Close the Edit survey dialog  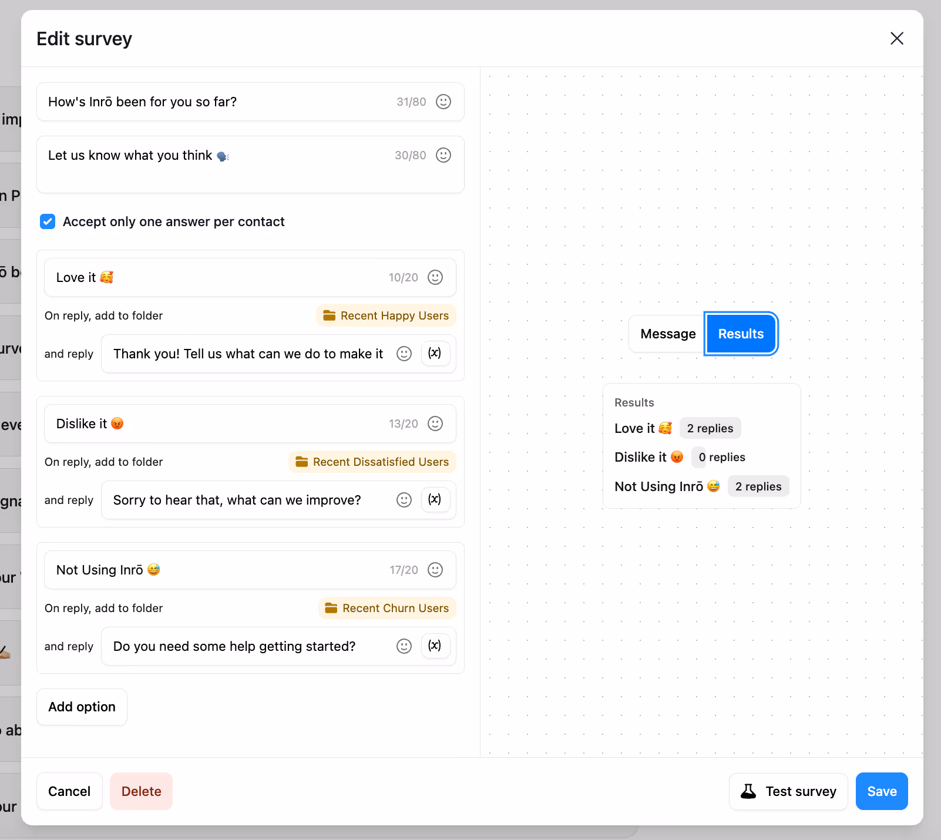point(897,38)
